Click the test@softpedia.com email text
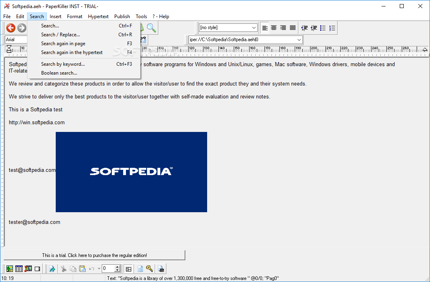430x282 pixels. point(32,170)
